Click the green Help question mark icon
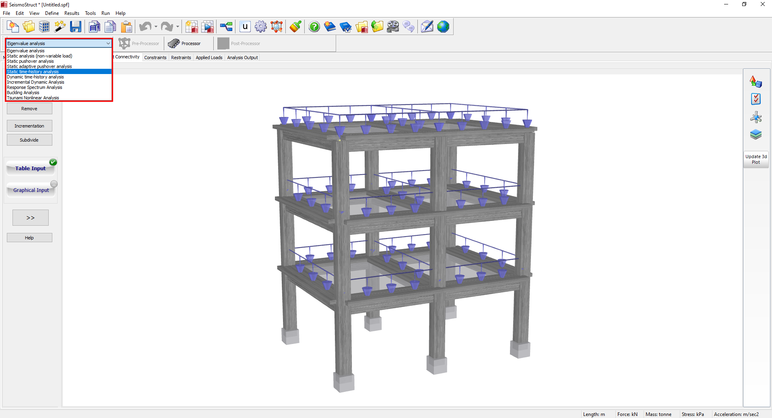772x418 pixels. tap(314, 27)
